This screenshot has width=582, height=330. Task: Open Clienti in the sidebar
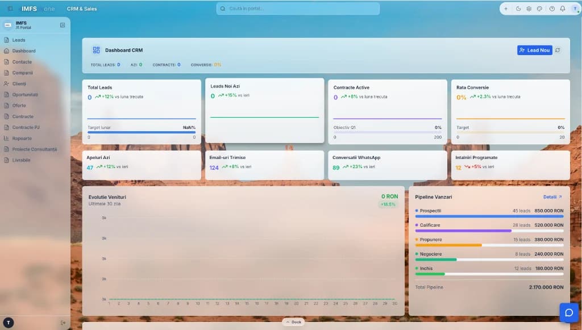point(19,84)
